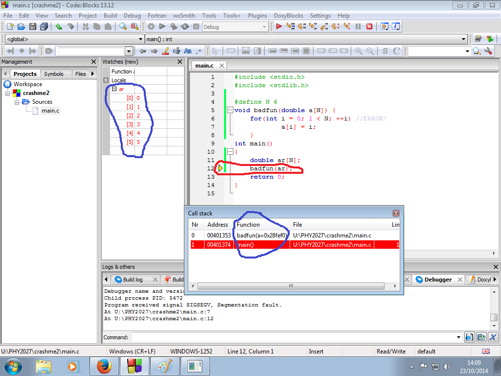
Task: Click the New file toolbar icon
Action: point(10,26)
